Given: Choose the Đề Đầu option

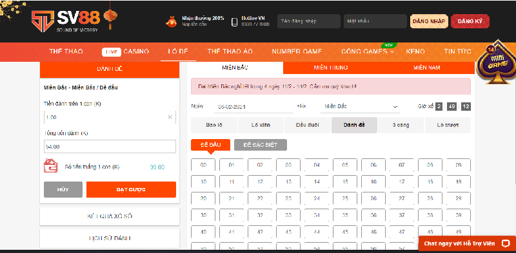Looking at the screenshot, I should [x=211, y=145].
